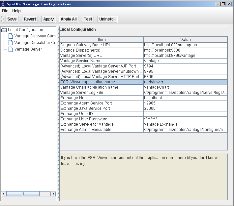Viewport: 234px width, 206px height.
Task: Edit value http://localhost:9796/vantage
Action: pyautogui.click(x=185, y=56)
